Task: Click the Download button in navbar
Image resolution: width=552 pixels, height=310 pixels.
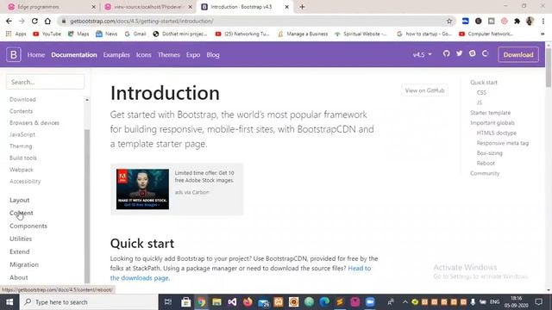Action: pyautogui.click(x=518, y=55)
